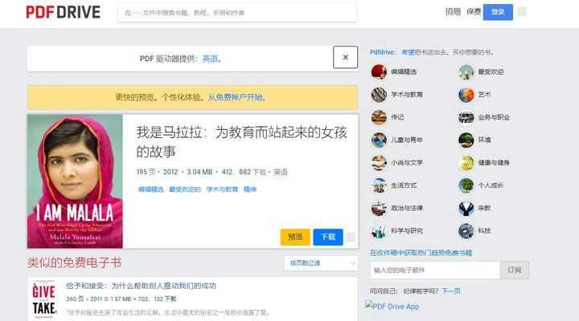Click the Give and Take book cover
579x321 pixels.
point(44,299)
